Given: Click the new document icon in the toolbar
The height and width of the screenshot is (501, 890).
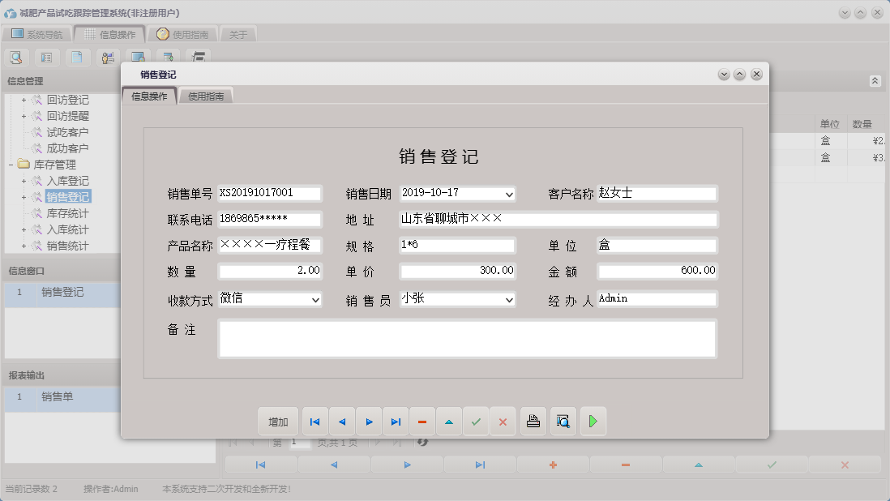Looking at the screenshot, I should point(77,57).
